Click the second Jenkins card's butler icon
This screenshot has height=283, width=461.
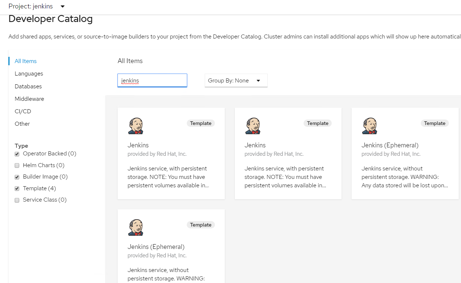click(x=253, y=126)
